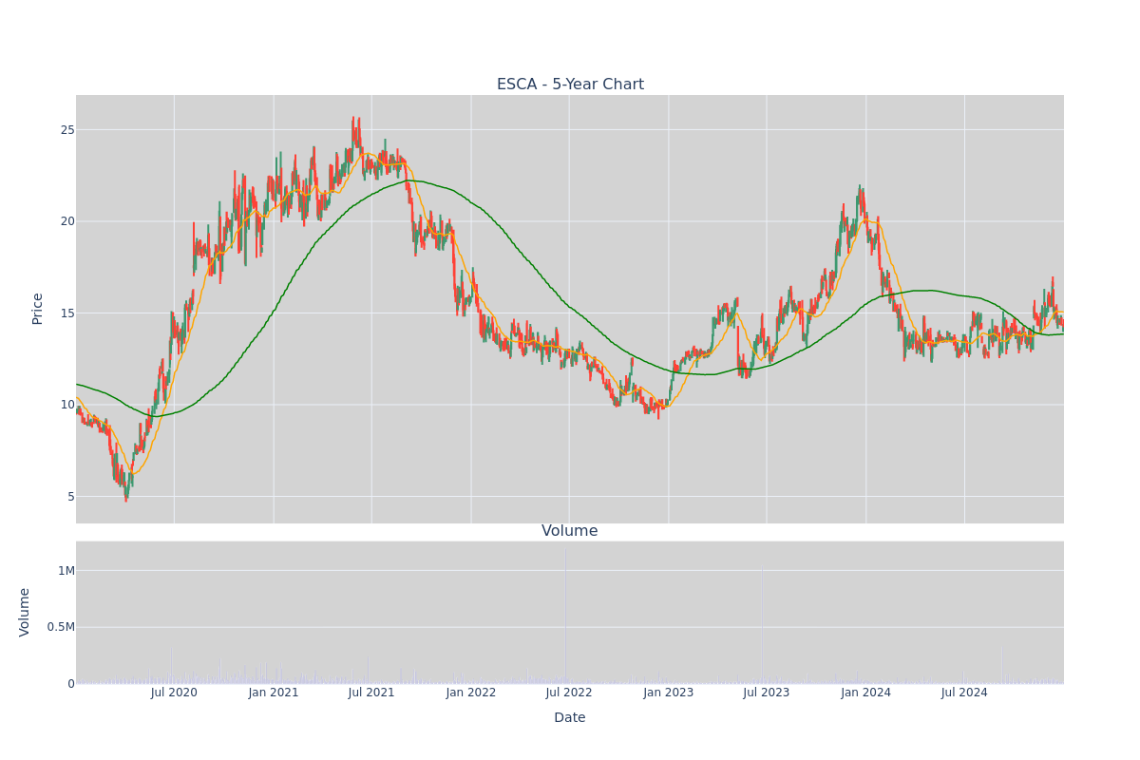Image resolution: width=1140 pixels, height=760 pixels.
Task: Click the price tick label '15'
Action: tap(67, 313)
